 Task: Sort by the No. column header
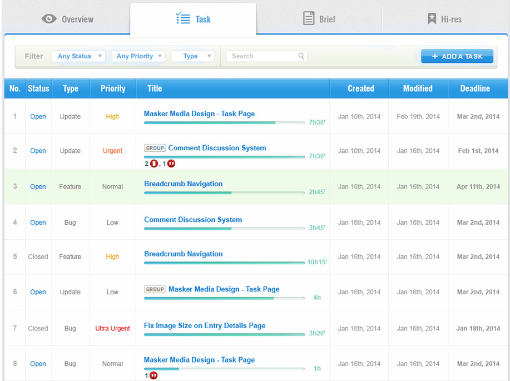(15, 88)
